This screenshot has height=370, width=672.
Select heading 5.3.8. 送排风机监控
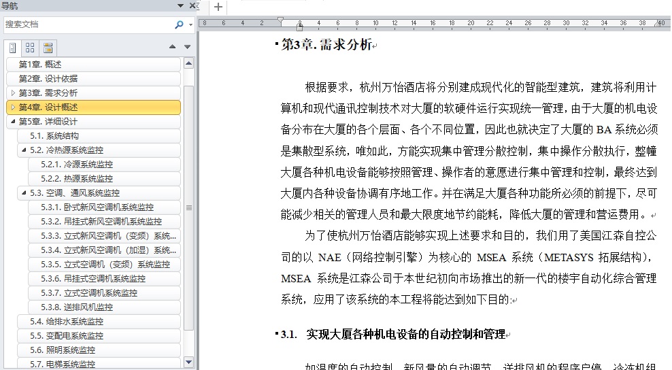tap(105, 307)
